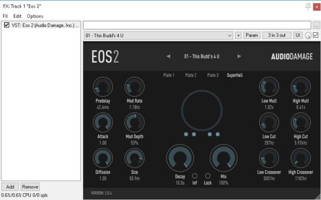Click the Mix knob
321x200 pixels.
pyautogui.click(x=223, y=158)
